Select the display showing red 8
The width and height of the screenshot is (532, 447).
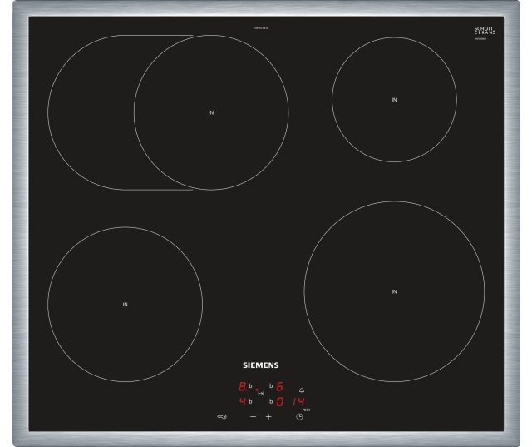pos(243,386)
